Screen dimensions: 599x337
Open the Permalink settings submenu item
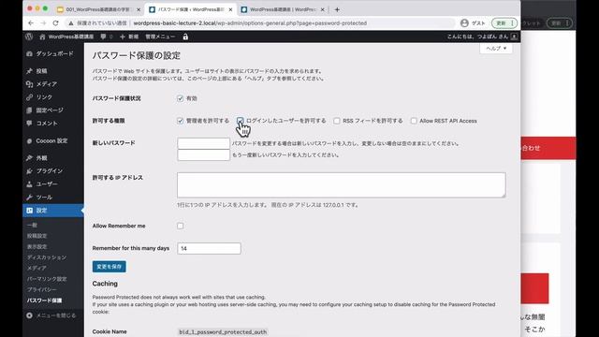click(x=47, y=279)
